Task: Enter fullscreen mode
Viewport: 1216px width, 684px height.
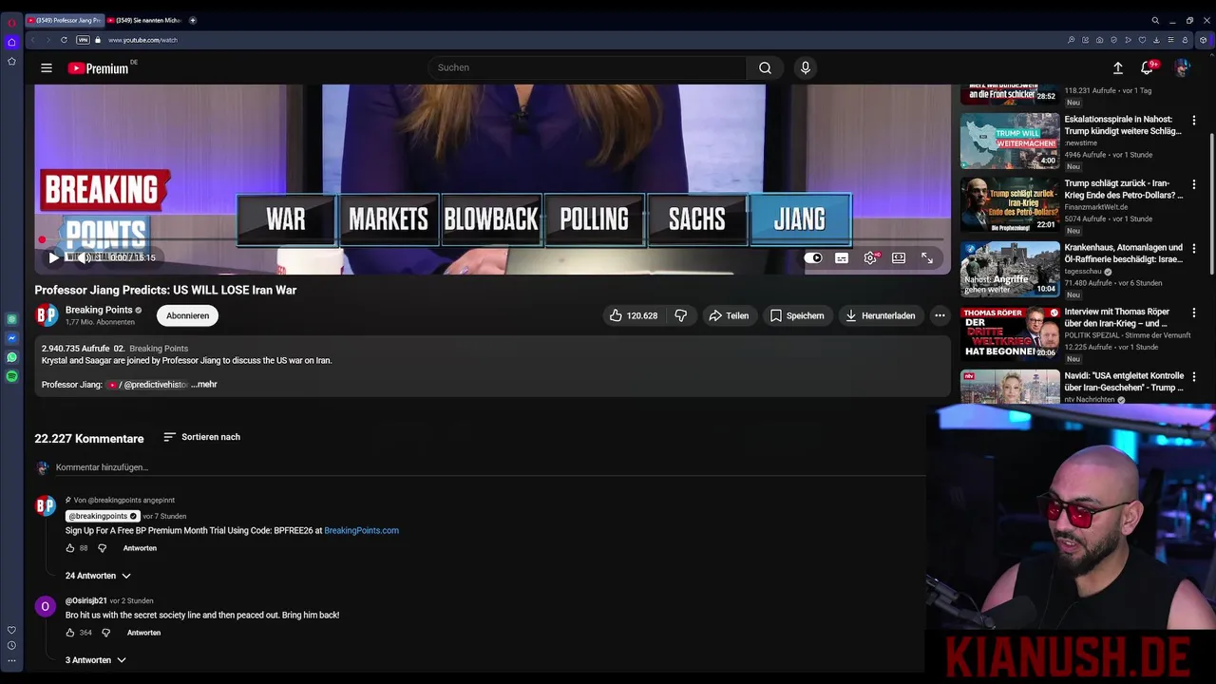Action: pyautogui.click(x=927, y=257)
